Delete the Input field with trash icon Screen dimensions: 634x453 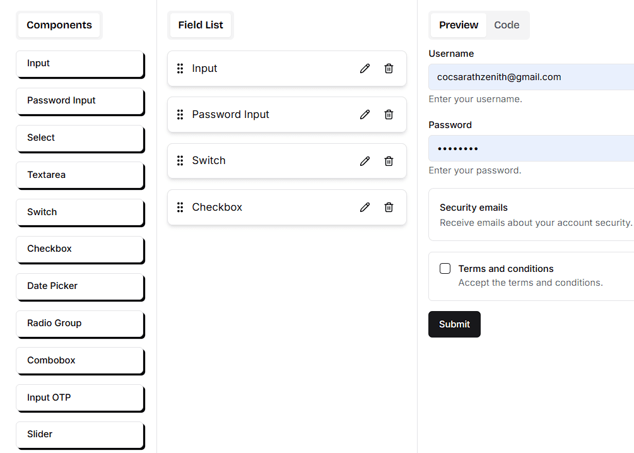pos(389,69)
